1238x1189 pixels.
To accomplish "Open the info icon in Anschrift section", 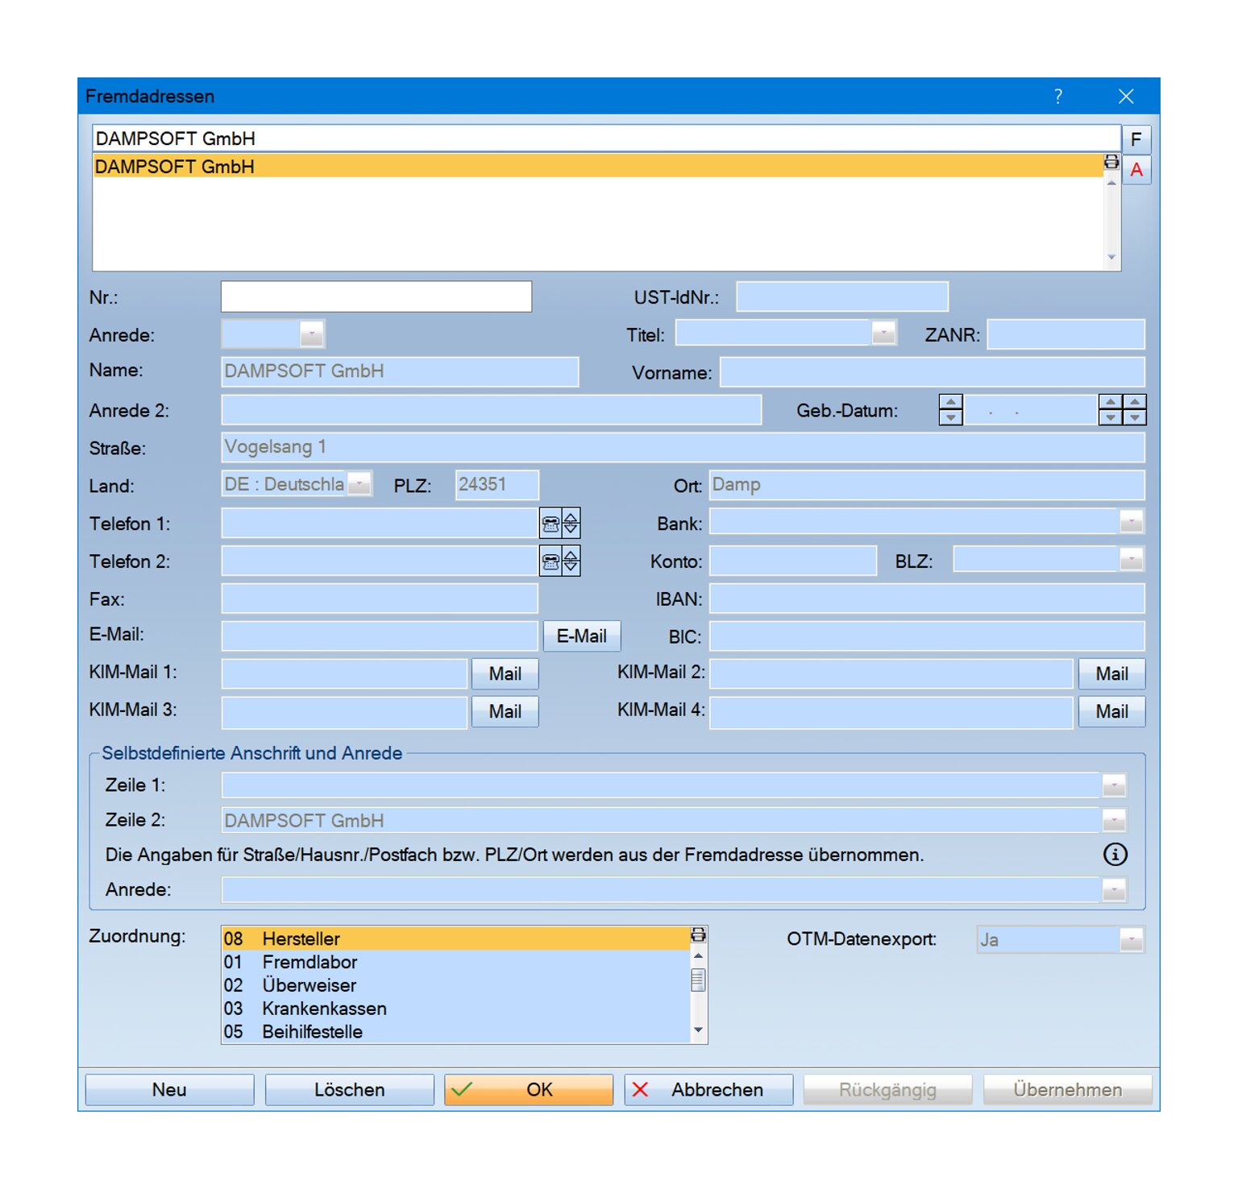I will tap(1115, 854).
